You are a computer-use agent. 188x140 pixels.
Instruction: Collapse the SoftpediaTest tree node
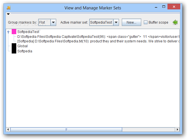(x=8, y=32)
